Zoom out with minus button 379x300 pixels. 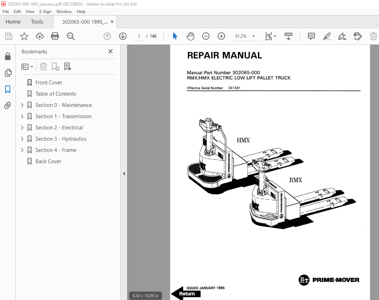coord(206,36)
